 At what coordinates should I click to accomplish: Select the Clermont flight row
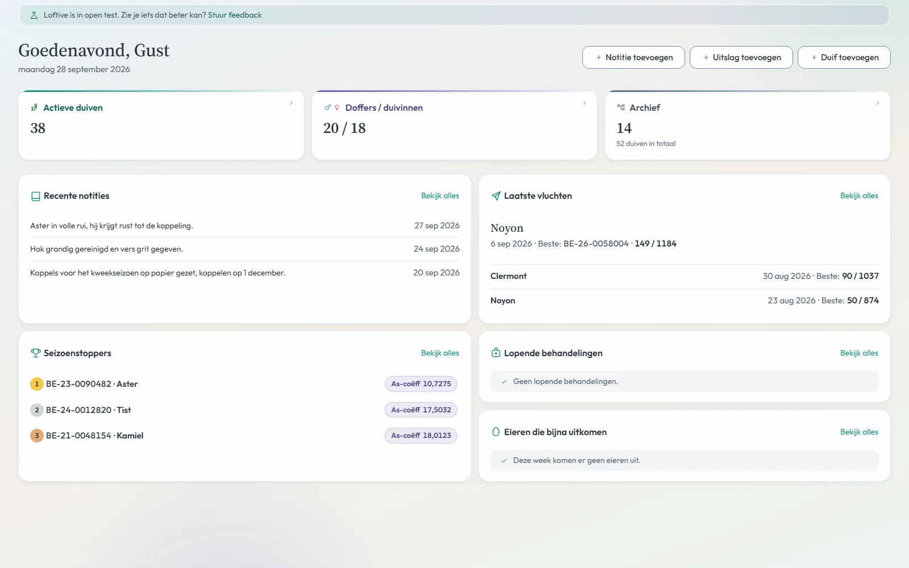685,276
